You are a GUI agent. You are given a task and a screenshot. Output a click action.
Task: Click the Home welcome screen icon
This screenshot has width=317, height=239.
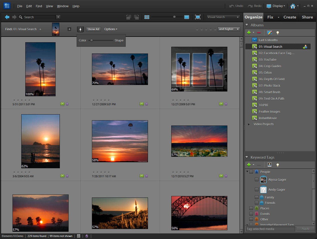[293, 6]
